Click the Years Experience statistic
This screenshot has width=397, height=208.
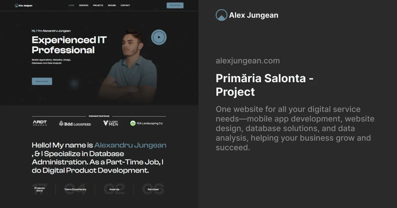click(75, 189)
